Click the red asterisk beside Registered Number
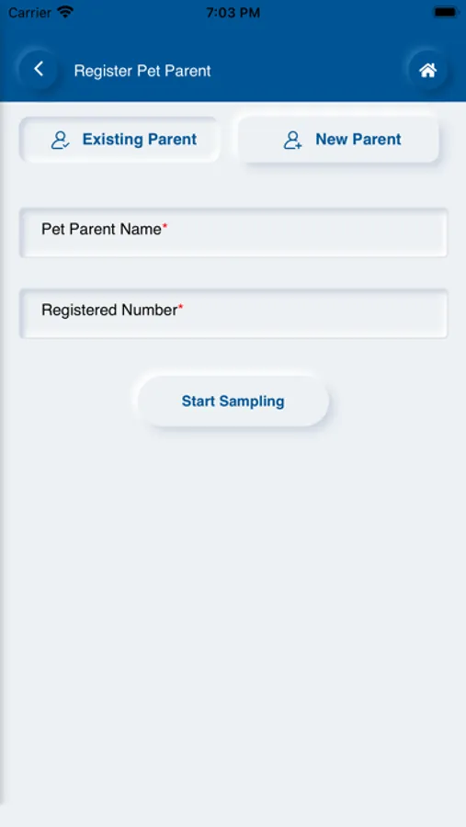466x827 pixels. [180, 307]
